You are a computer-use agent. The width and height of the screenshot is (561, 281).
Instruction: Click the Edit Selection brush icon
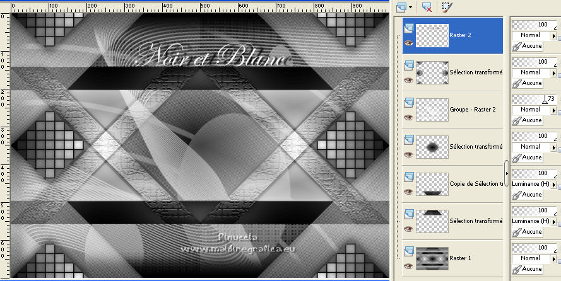pyautogui.click(x=447, y=7)
